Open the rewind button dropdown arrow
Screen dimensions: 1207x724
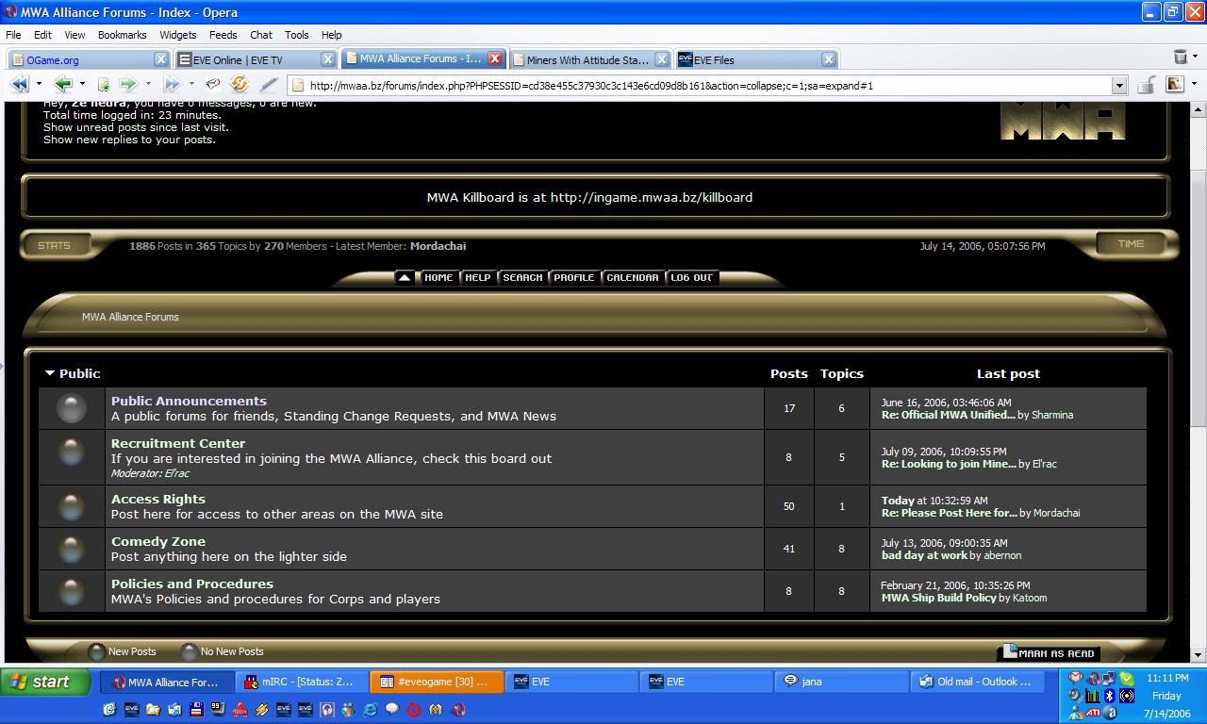pos(39,85)
